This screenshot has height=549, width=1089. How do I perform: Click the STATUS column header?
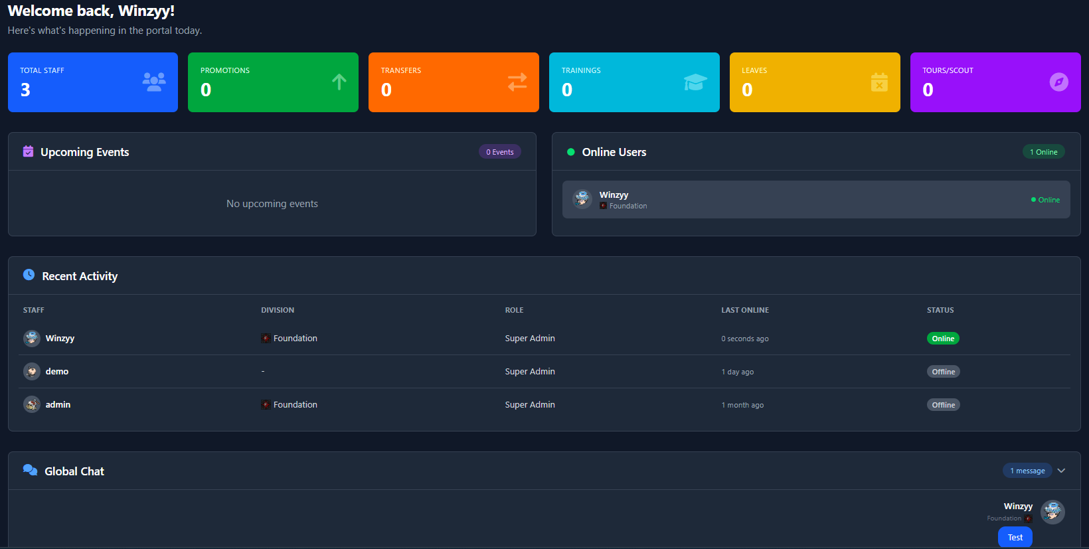(x=940, y=310)
